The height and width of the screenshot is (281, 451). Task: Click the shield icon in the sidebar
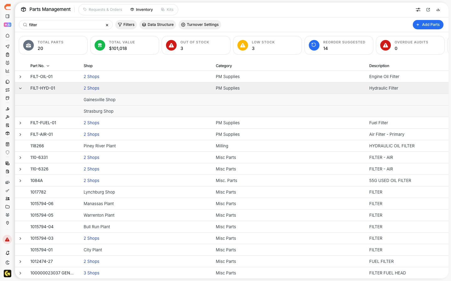tap(8, 152)
